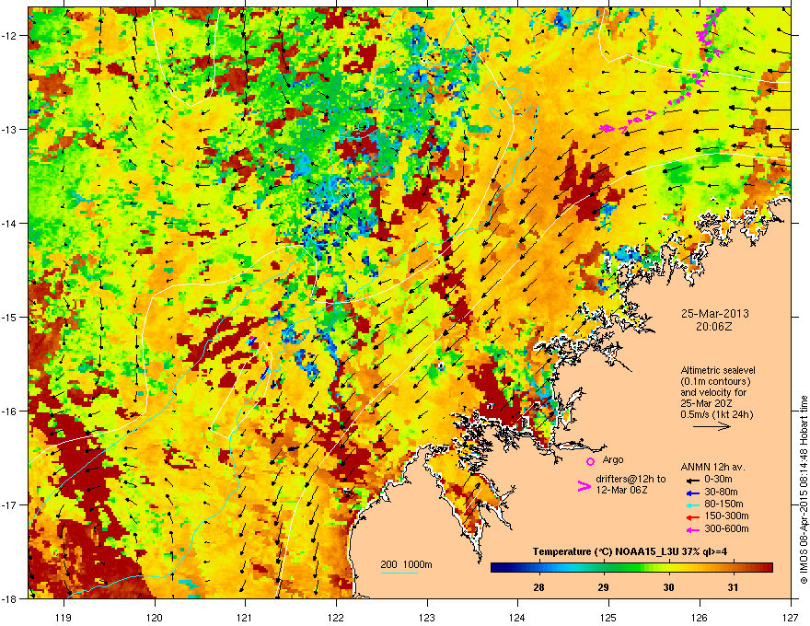This screenshot has height=626, width=810.
Task: Click the longitude axis label 122
Action: tap(336, 618)
